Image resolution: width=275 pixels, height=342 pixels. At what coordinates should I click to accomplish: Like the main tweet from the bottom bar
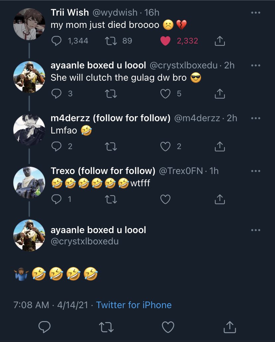point(168,327)
